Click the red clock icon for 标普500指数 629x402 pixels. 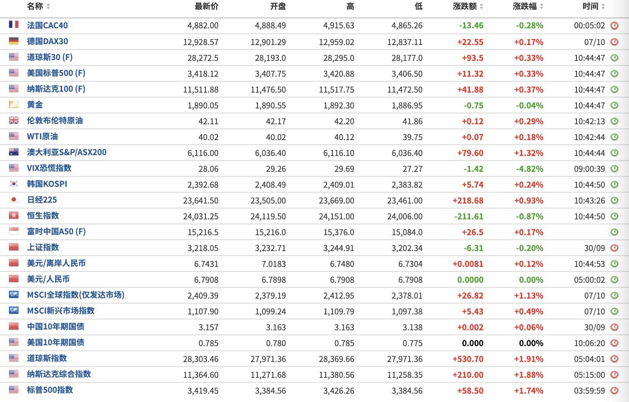(614, 390)
